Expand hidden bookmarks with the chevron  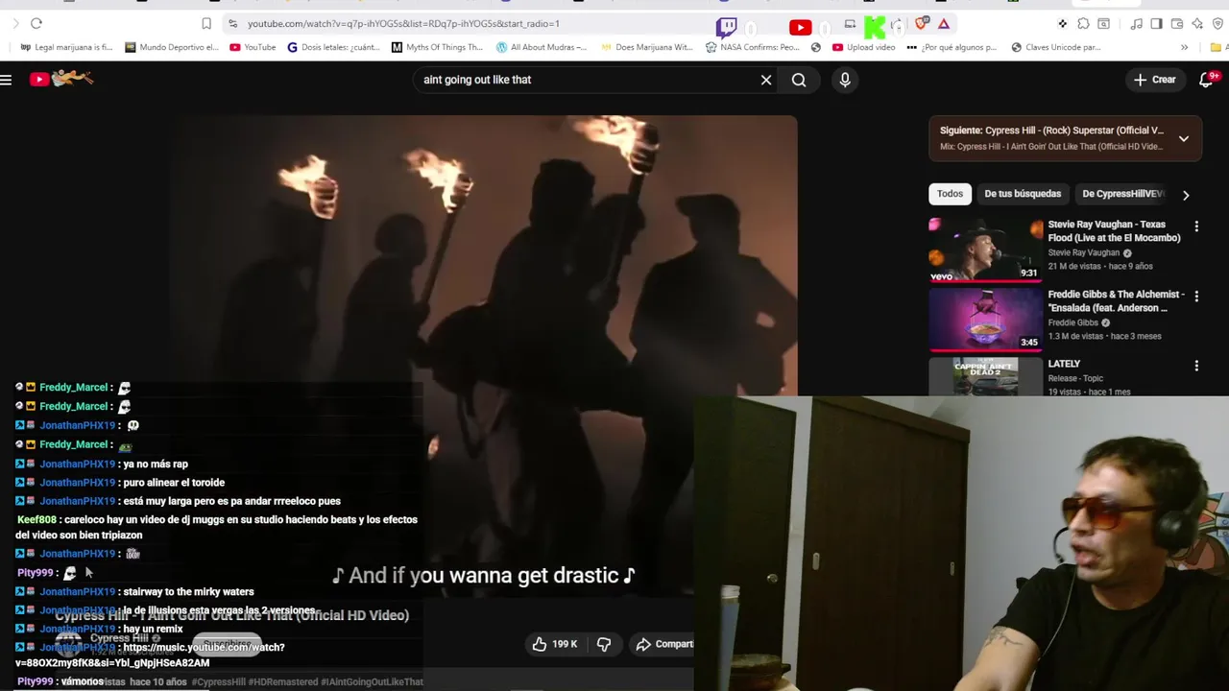[x=1184, y=47]
